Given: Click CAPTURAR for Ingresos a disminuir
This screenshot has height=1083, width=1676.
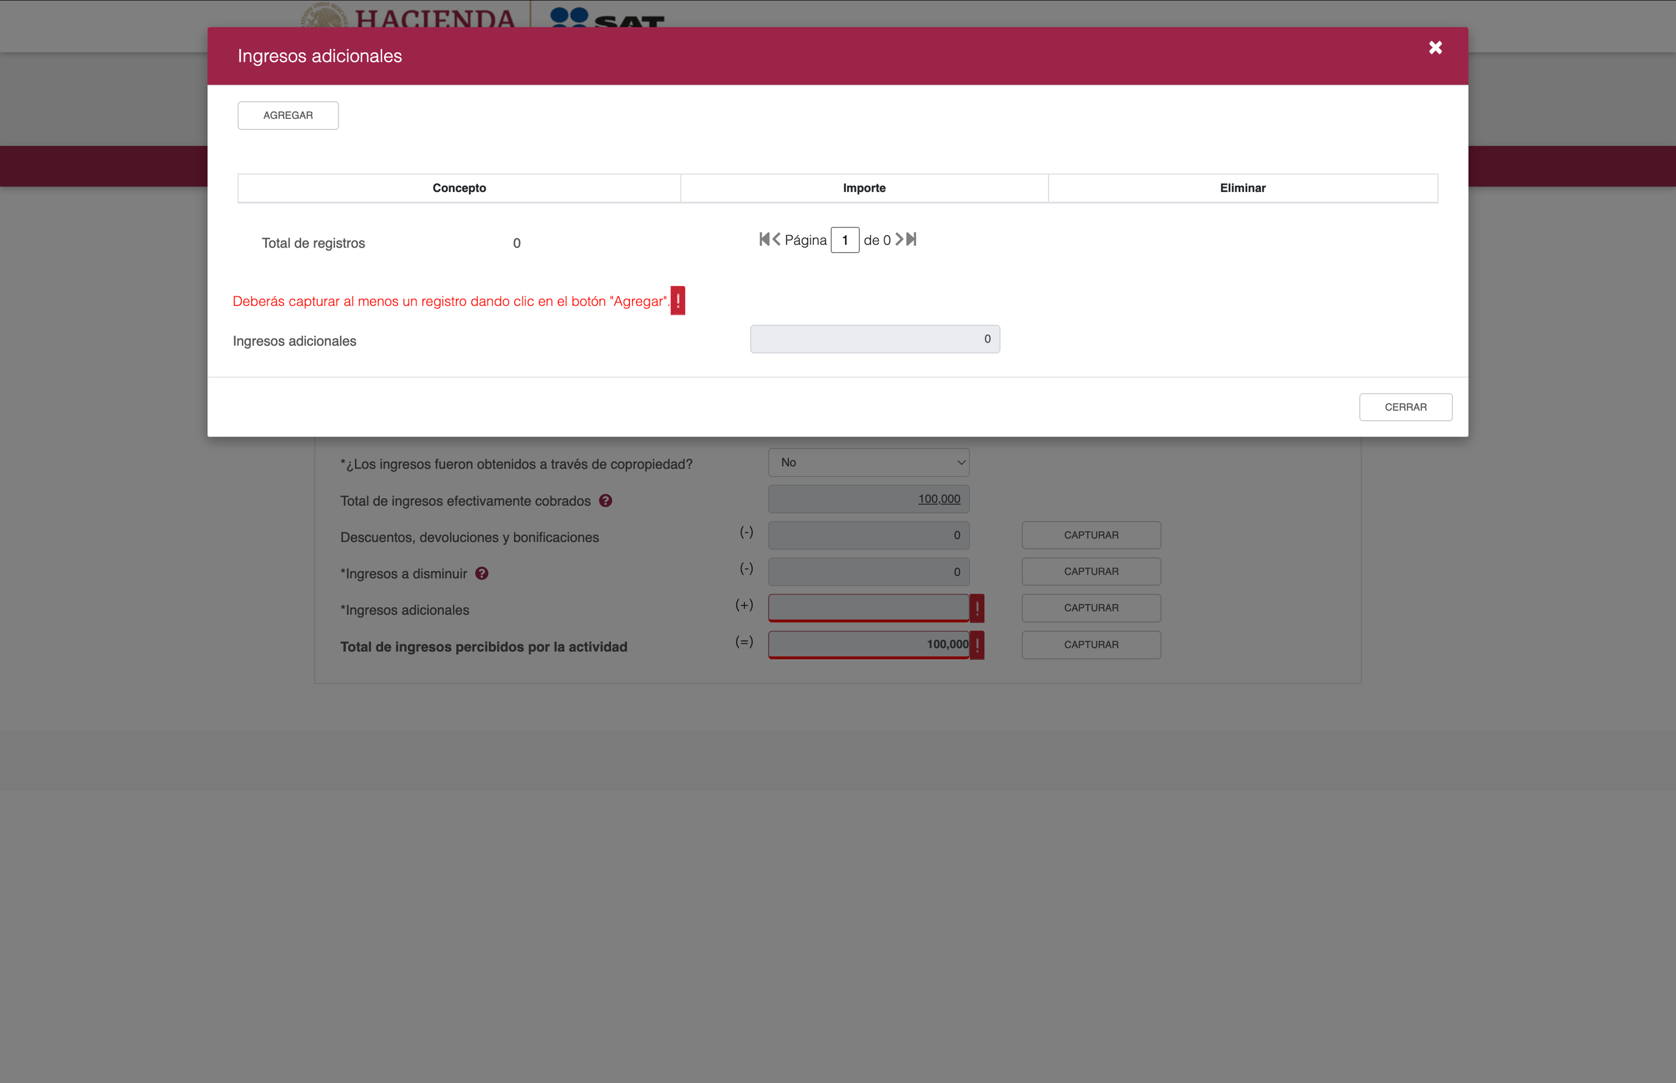Looking at the screenshot, I should pyautogui.click(x=1091, y=572).
